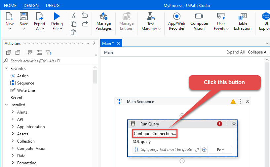This screenshot has width=270, height=167.
Task: Open Run Query three-dot options menu
Action: (x=227, y=124)
